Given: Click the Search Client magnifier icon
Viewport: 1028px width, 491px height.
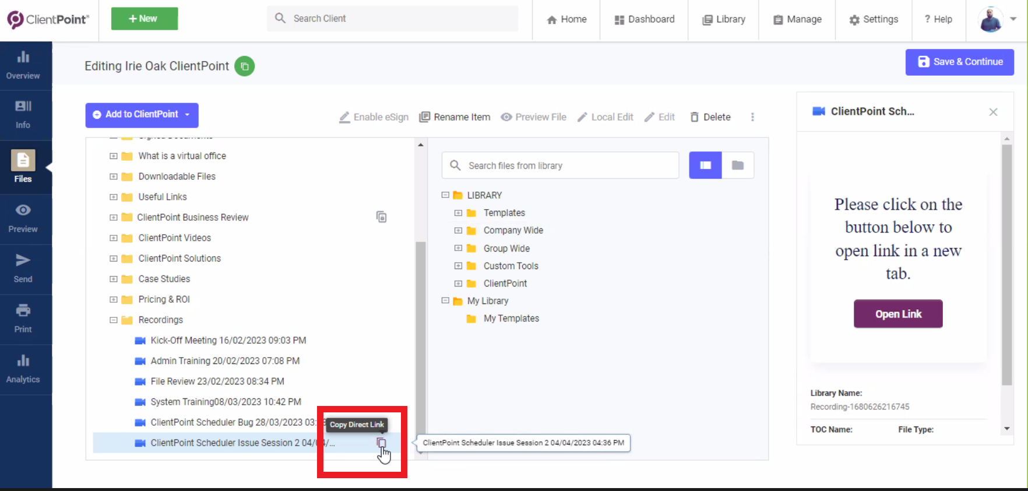Looking at the screenshot, I should click(280, 18).
